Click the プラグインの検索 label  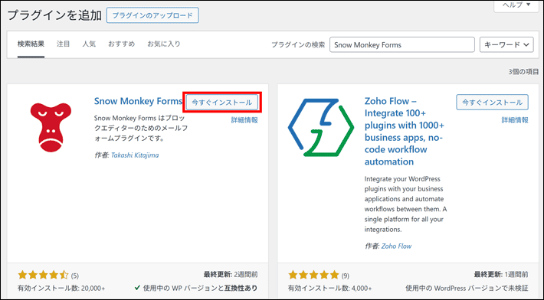(x=298, y=44)
